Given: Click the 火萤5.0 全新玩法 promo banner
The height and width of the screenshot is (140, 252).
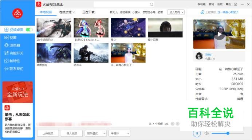Looking at the screenshot, I should point(17,92).
